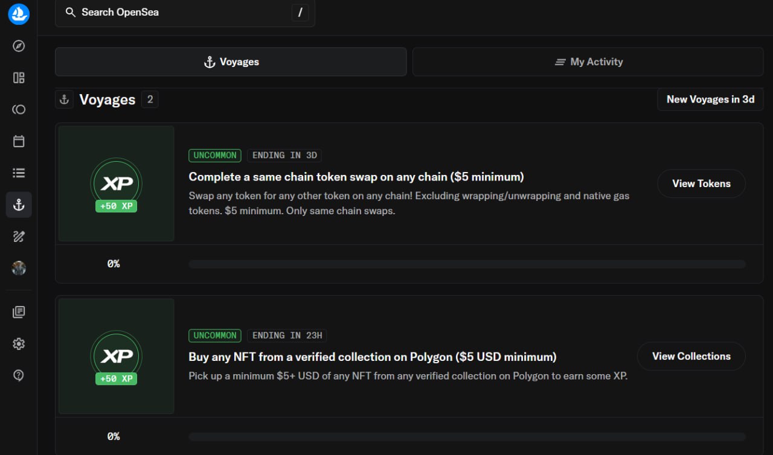Open the collections layout icon in sidebar
The image size is (773, 455).
point(19,77)
